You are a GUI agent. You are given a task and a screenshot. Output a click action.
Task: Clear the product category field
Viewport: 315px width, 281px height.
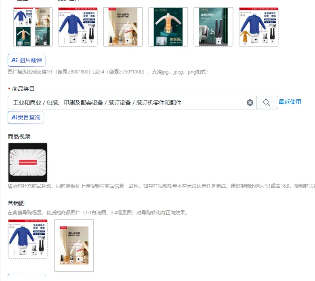pyautogui.click(x=250, y=103)
